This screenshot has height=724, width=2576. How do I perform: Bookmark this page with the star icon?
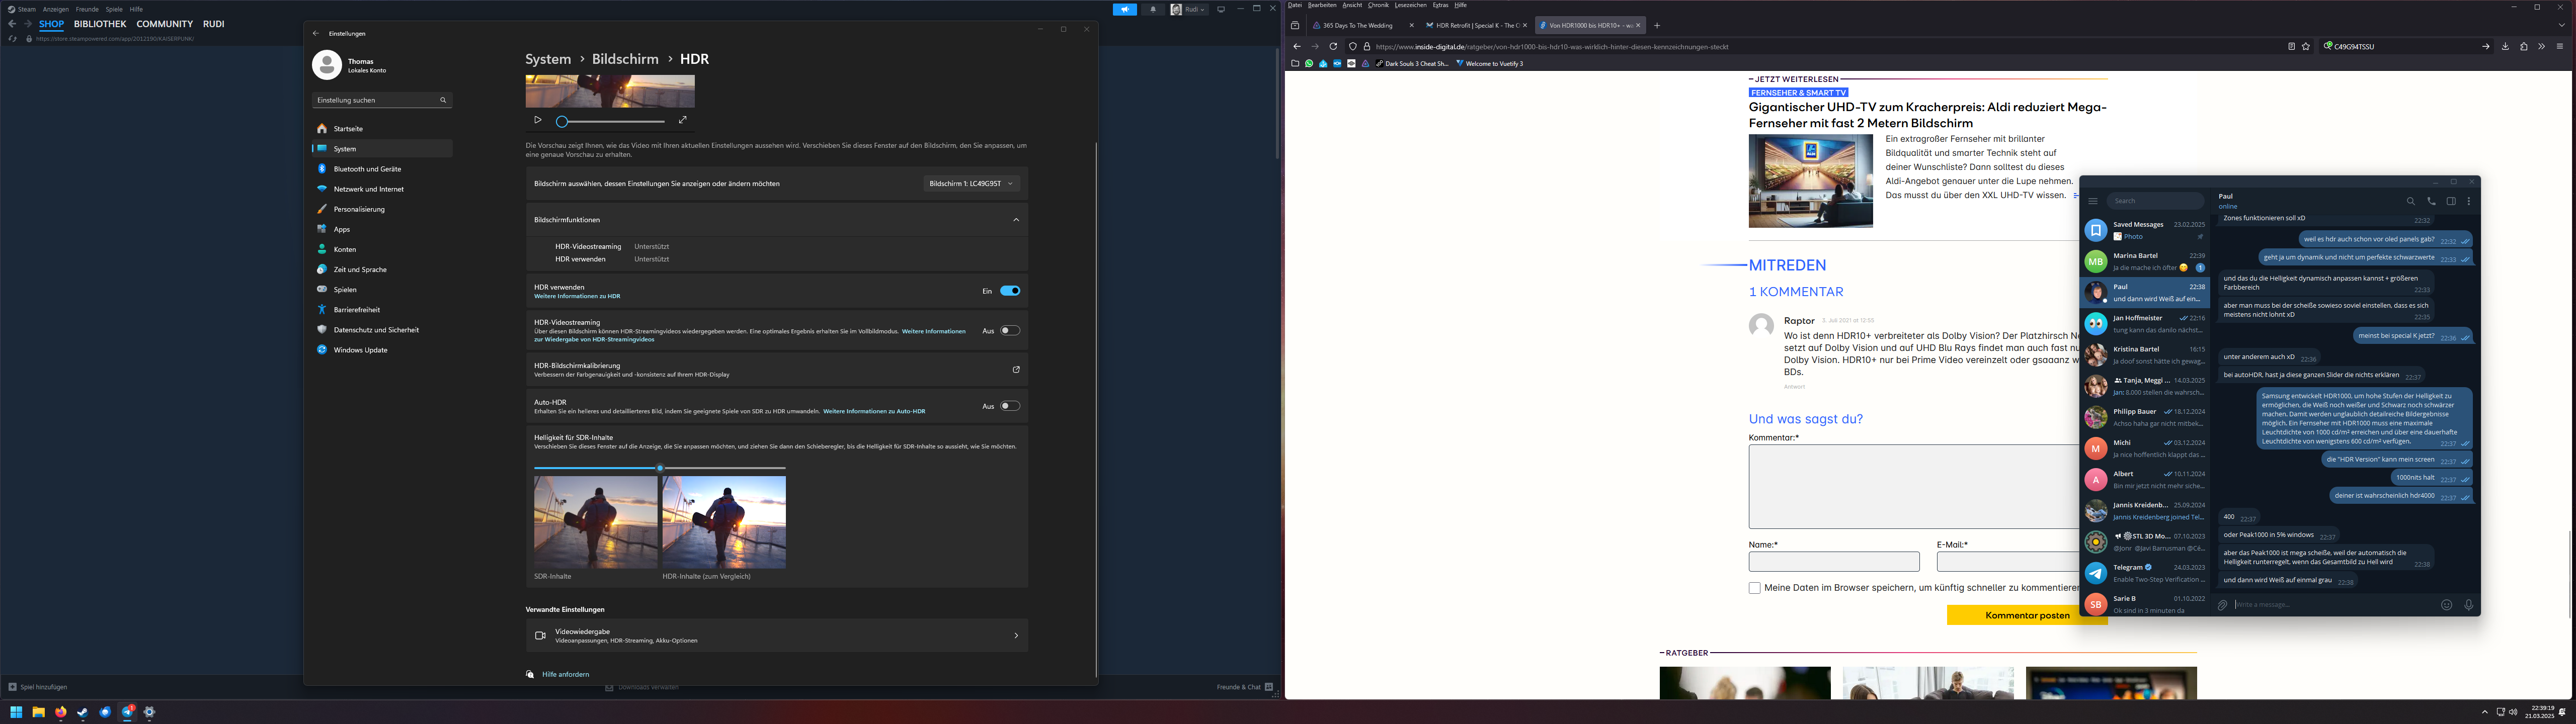click(2306, 46)
